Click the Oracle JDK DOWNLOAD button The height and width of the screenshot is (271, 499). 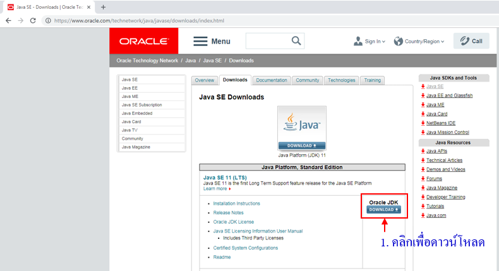pyautogui.click(x=383, y=210)
